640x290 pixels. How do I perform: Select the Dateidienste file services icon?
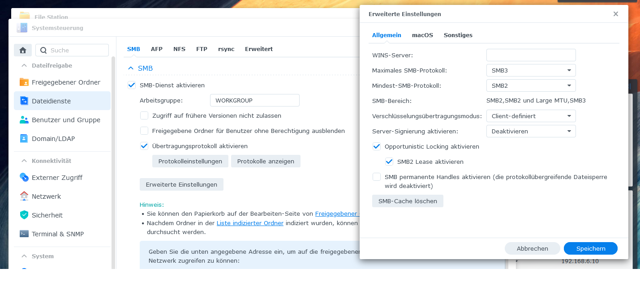24,101
